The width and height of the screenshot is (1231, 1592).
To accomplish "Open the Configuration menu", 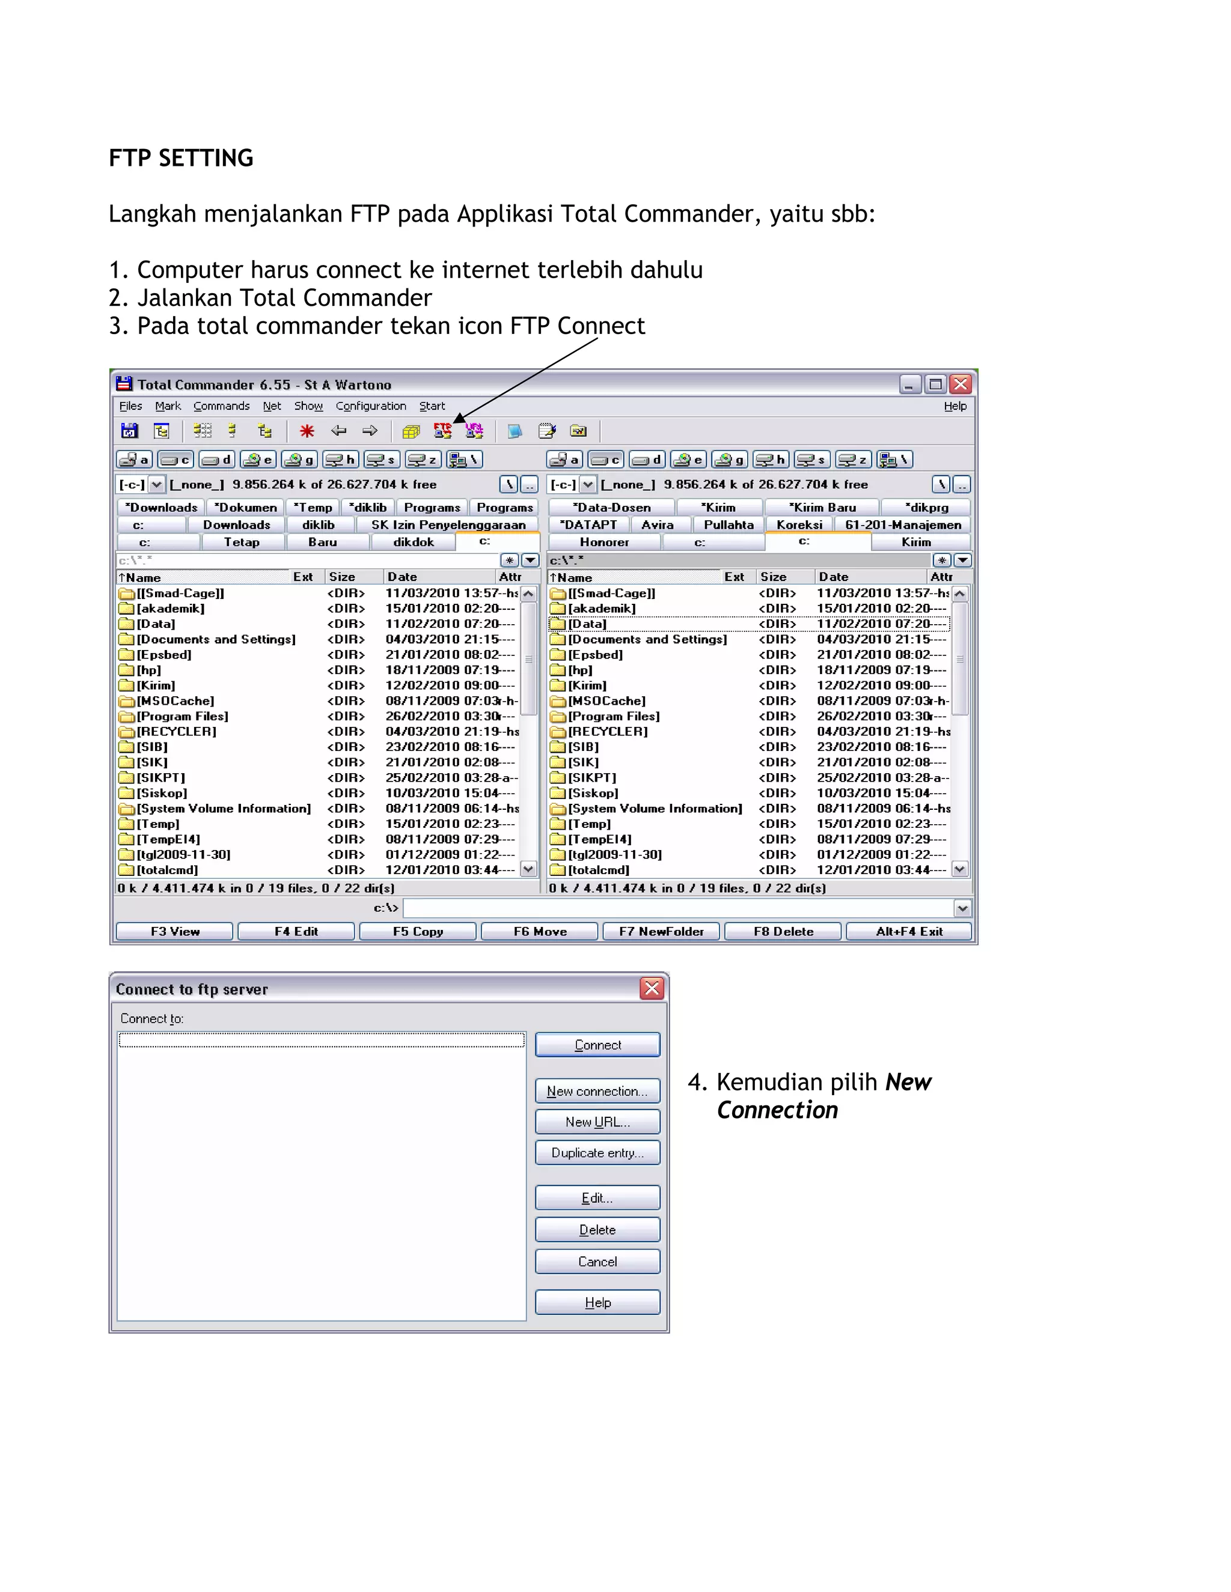I will pyautogui.click(x=370, y=406).
